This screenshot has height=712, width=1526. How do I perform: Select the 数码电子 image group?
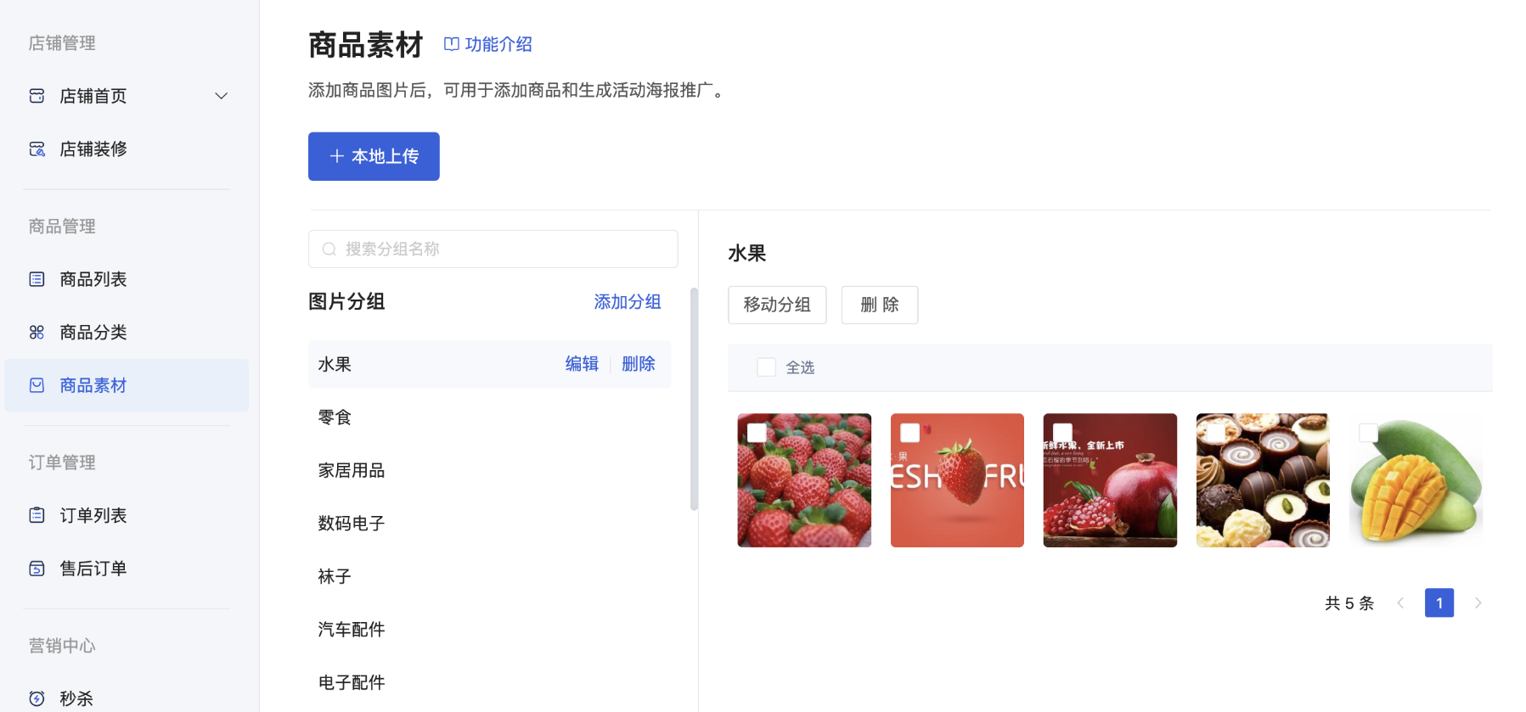tap(489, 523)
